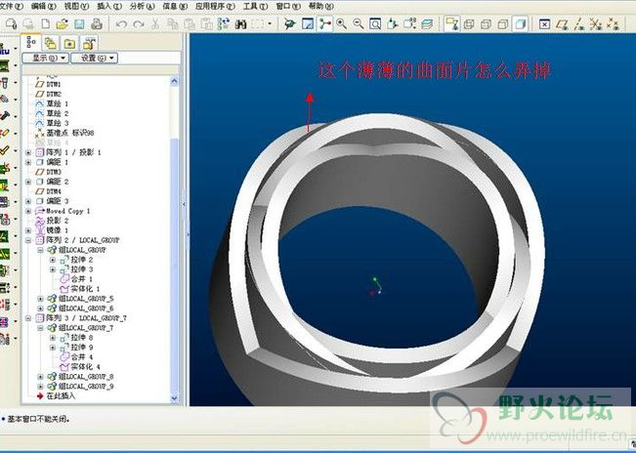Click the Repaint screen icon
Screen dimensions: 636x453
click(308, 23)
